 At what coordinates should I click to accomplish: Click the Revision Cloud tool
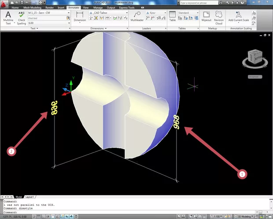point(219,17)
